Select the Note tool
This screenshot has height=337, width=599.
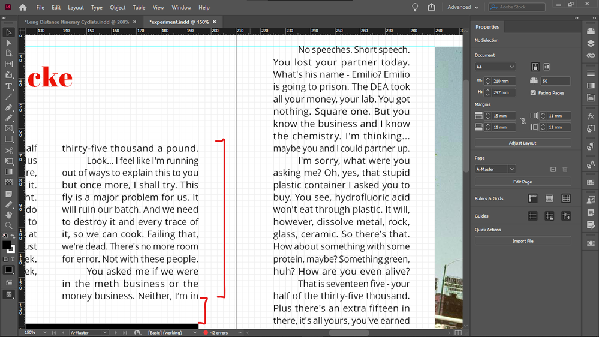point(8,194)
